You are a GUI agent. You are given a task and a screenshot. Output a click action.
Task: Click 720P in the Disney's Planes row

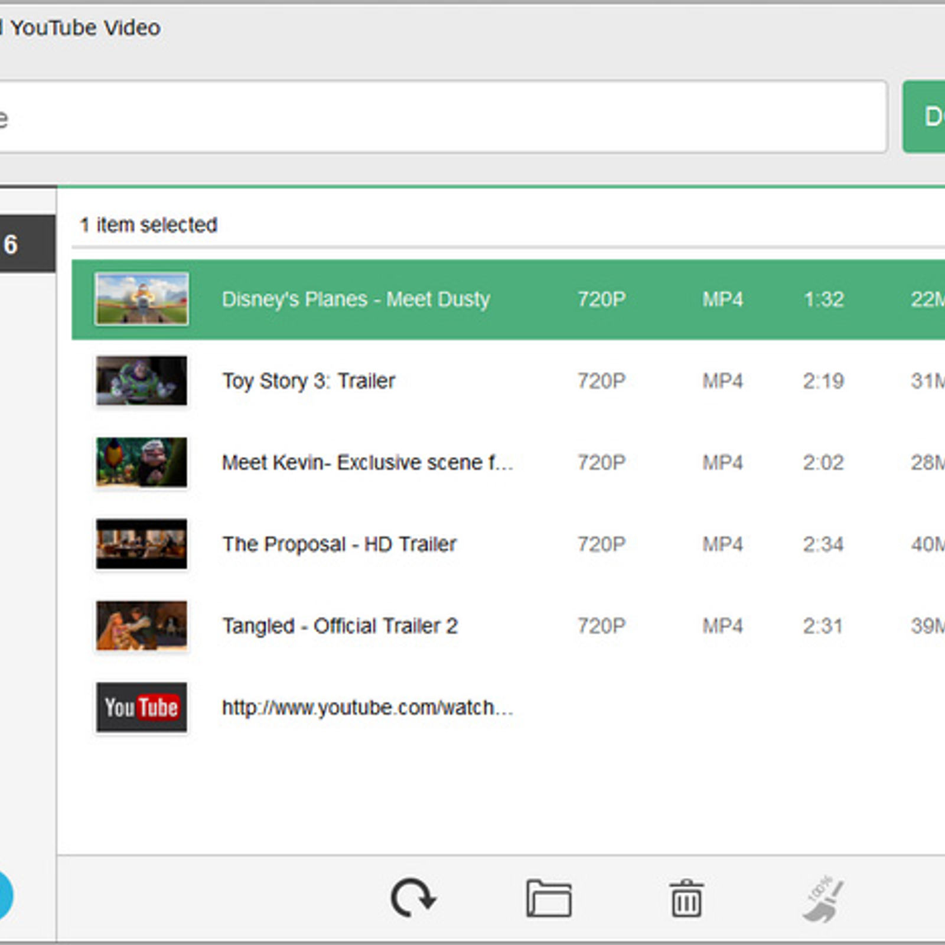point(601,299)
